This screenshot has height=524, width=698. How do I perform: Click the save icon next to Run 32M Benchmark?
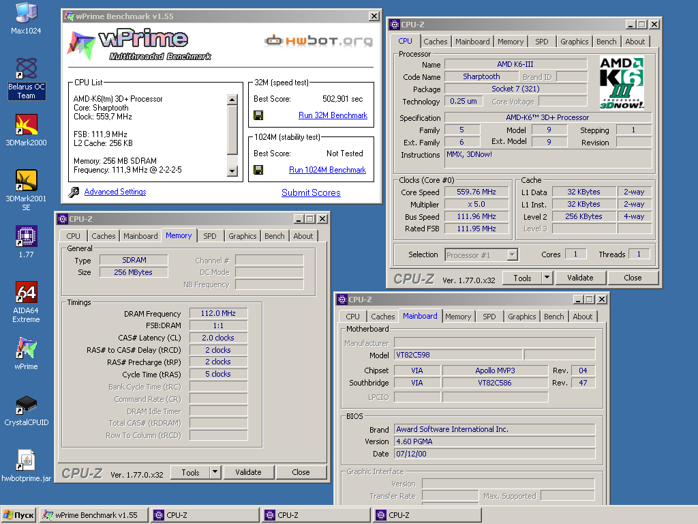258,115
